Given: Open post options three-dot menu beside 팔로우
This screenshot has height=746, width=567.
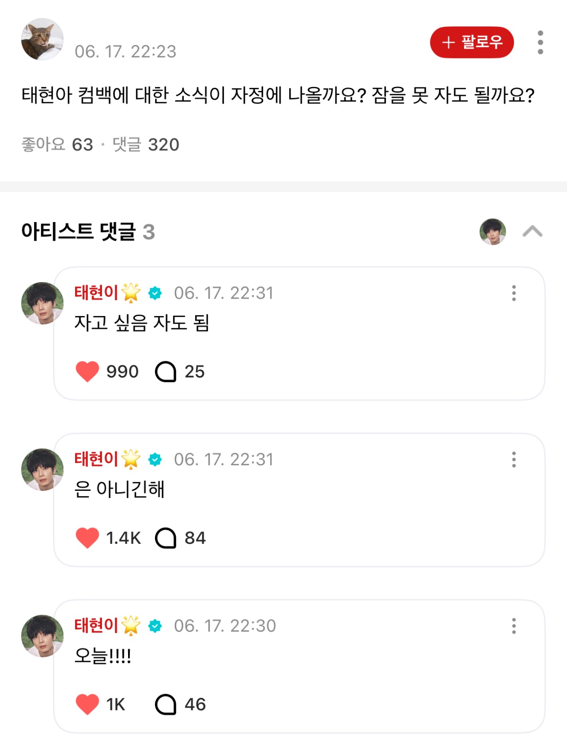Looking at the screenshot, I should (540, 43).
